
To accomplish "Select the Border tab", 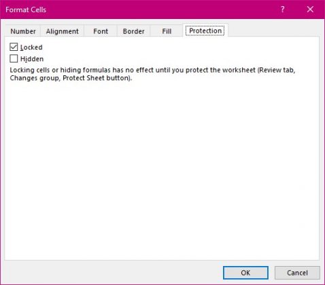I will 133,31.
